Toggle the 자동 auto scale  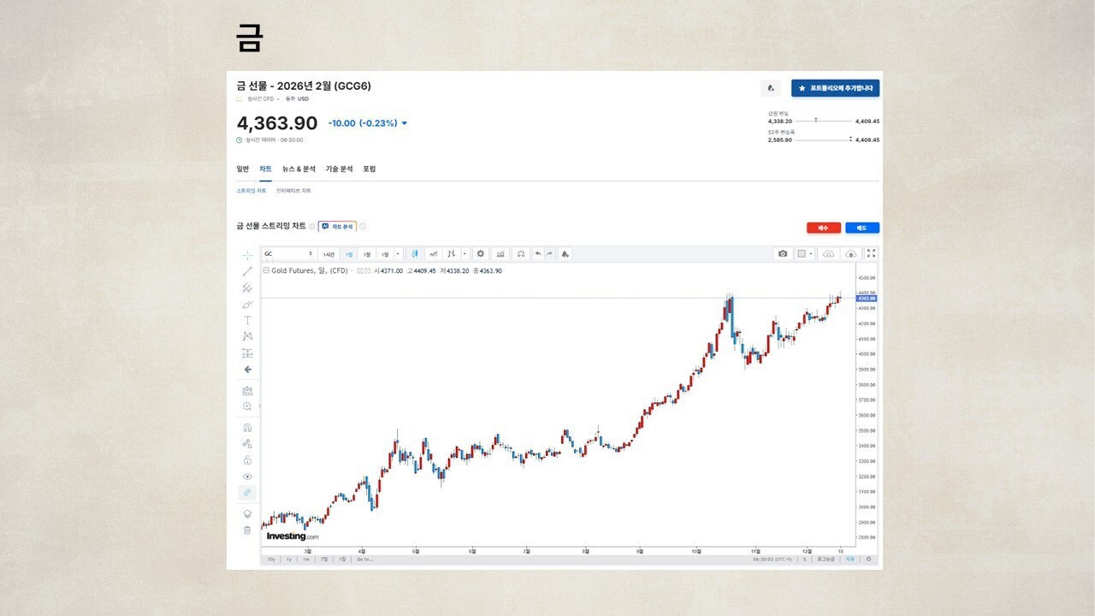[849, 560]
